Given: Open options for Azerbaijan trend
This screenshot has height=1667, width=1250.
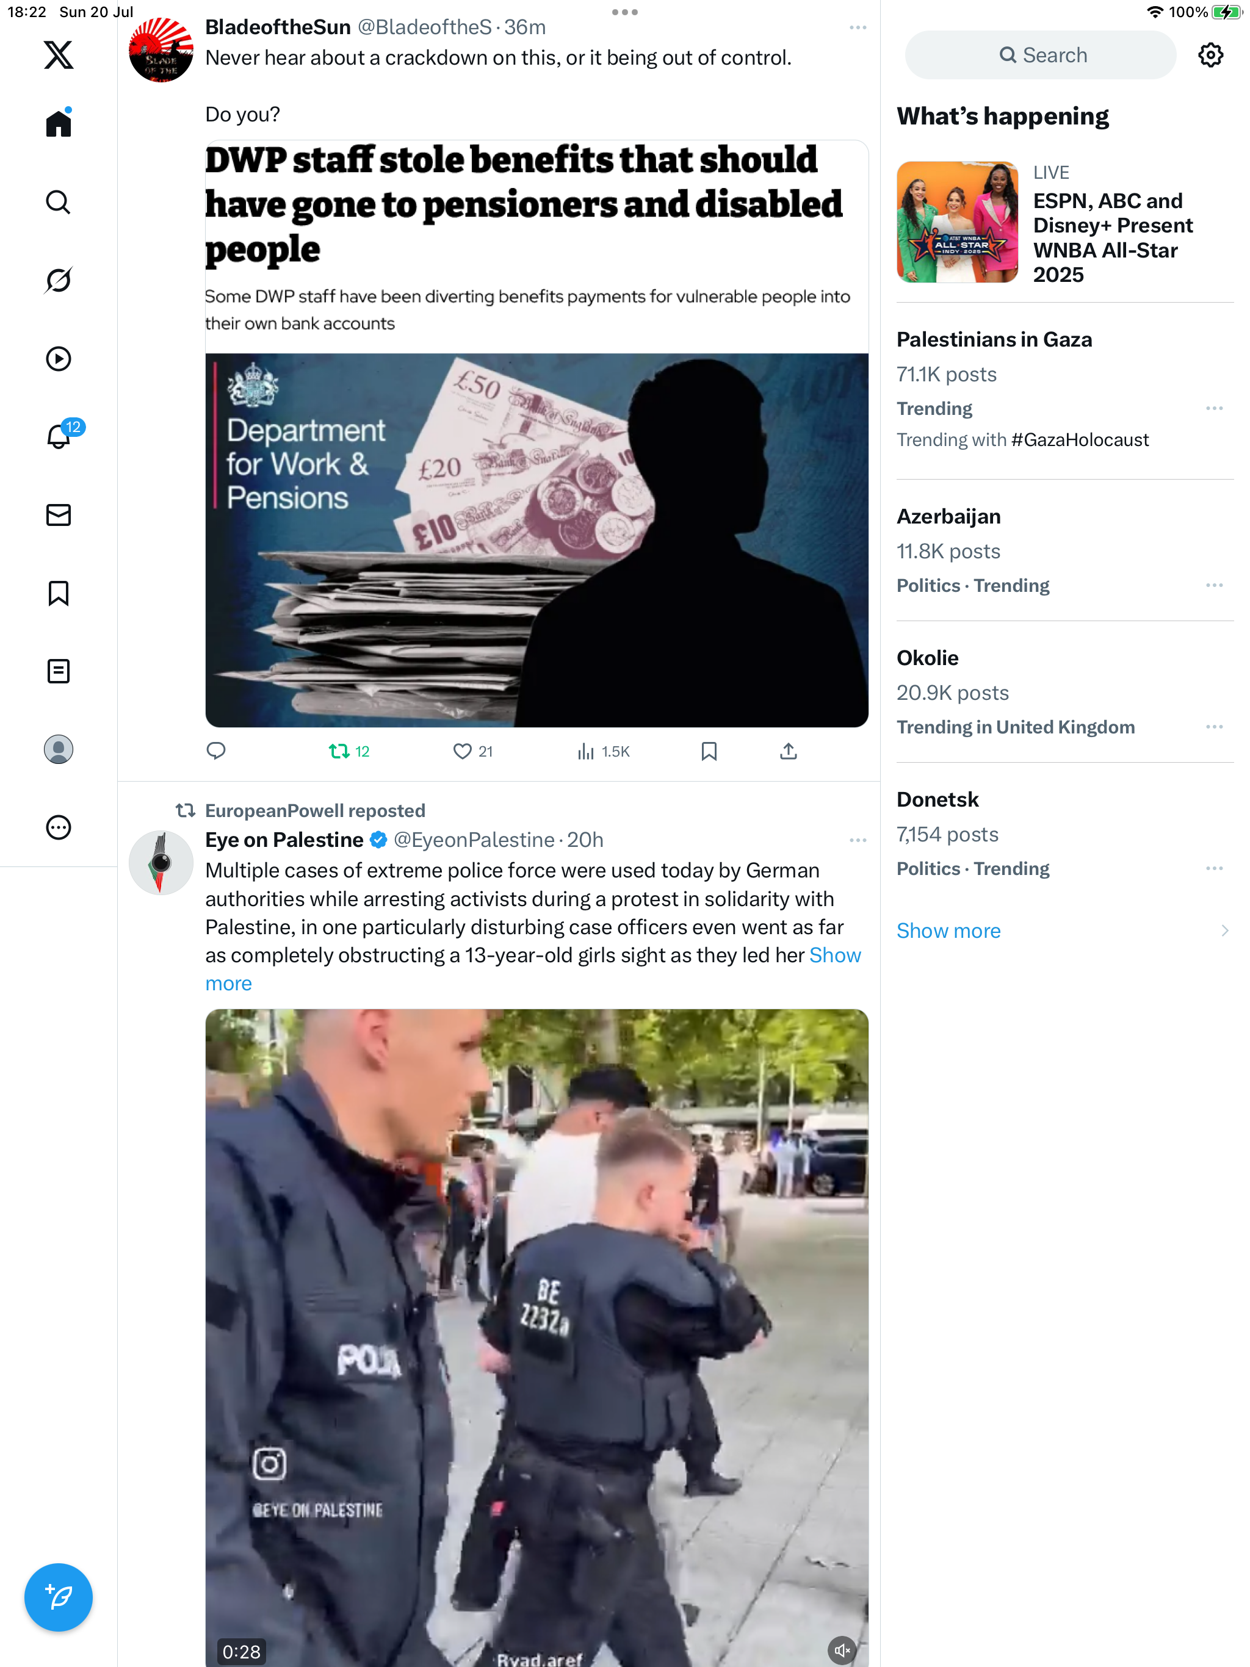Looking at the screenshot, I should click(1214, 586).
